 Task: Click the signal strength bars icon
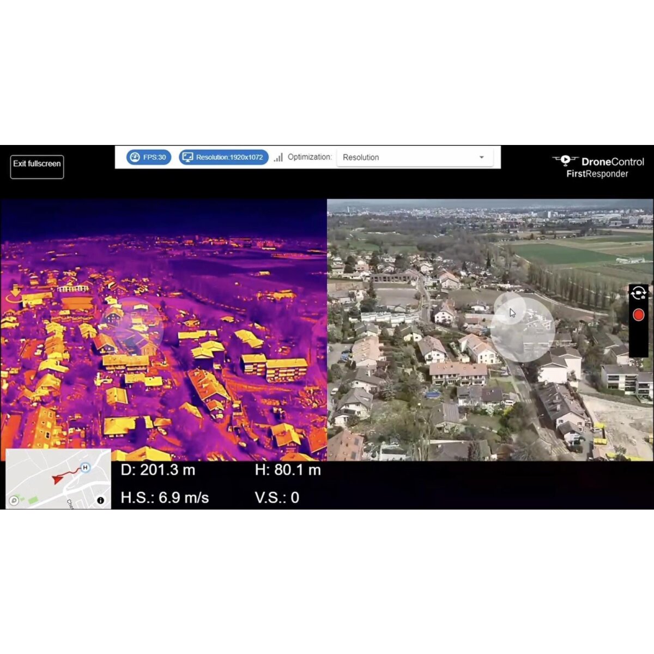(278, 158)
